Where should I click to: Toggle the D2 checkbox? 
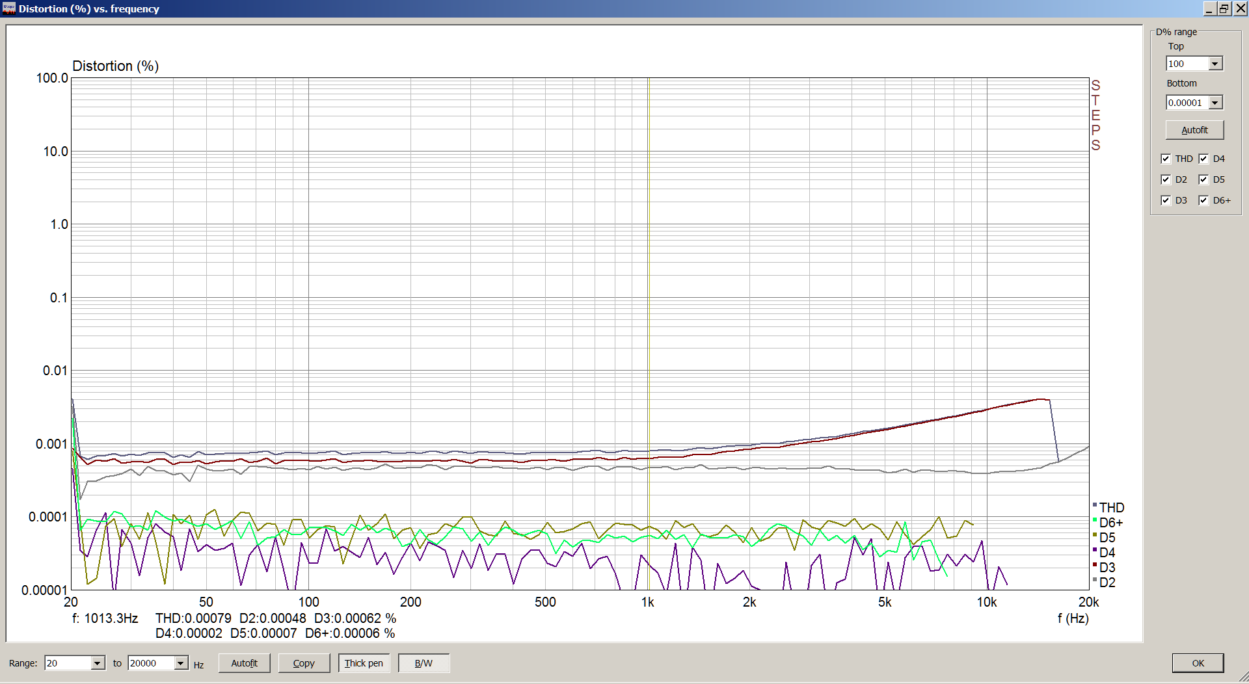pos(1166,179)
